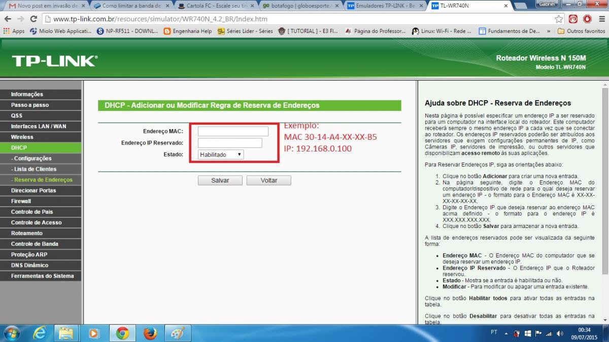Click the Windows logo tray icon

tap(527, 333)
